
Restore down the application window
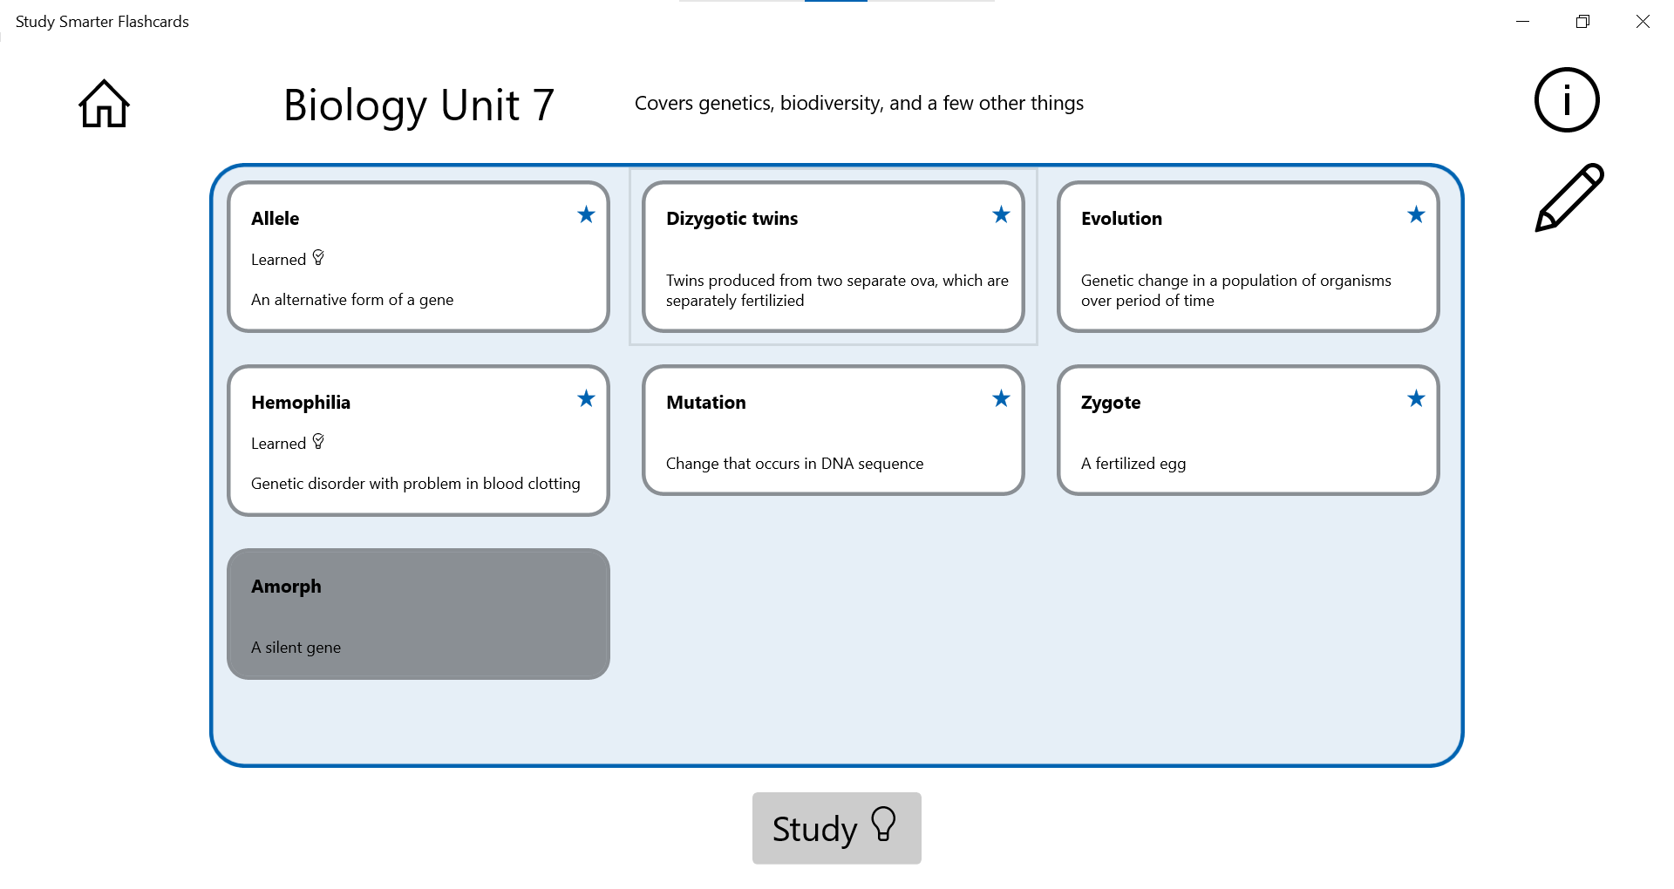[x=1582, y=22]
